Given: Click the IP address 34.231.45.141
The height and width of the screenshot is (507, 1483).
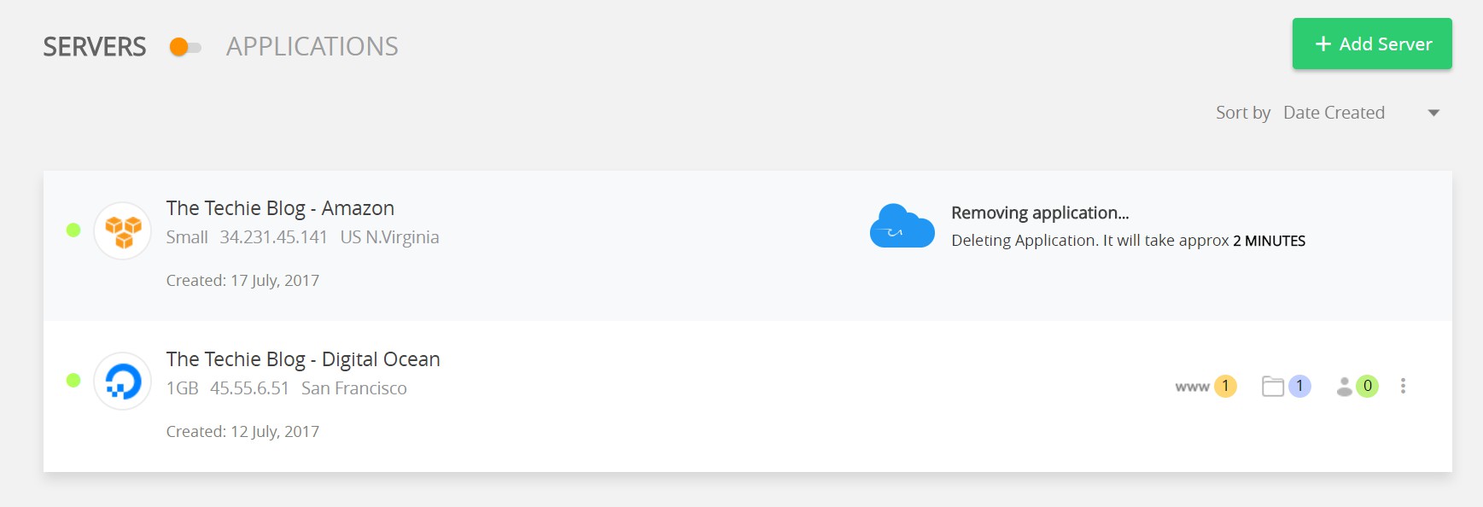Looking at the screenshot, I should pos(273,237).
